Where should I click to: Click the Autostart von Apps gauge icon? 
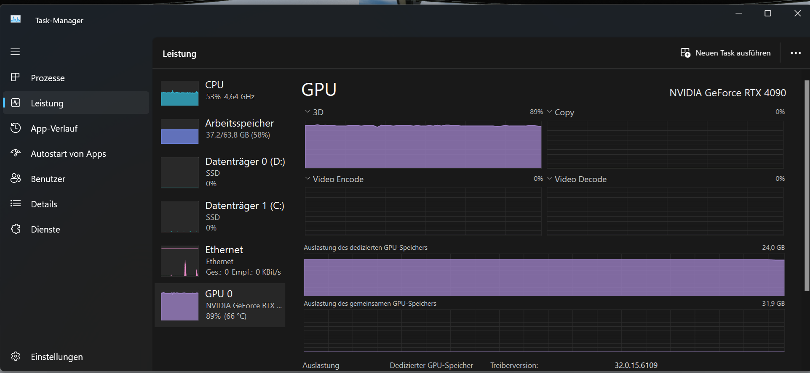click(16, 153)
